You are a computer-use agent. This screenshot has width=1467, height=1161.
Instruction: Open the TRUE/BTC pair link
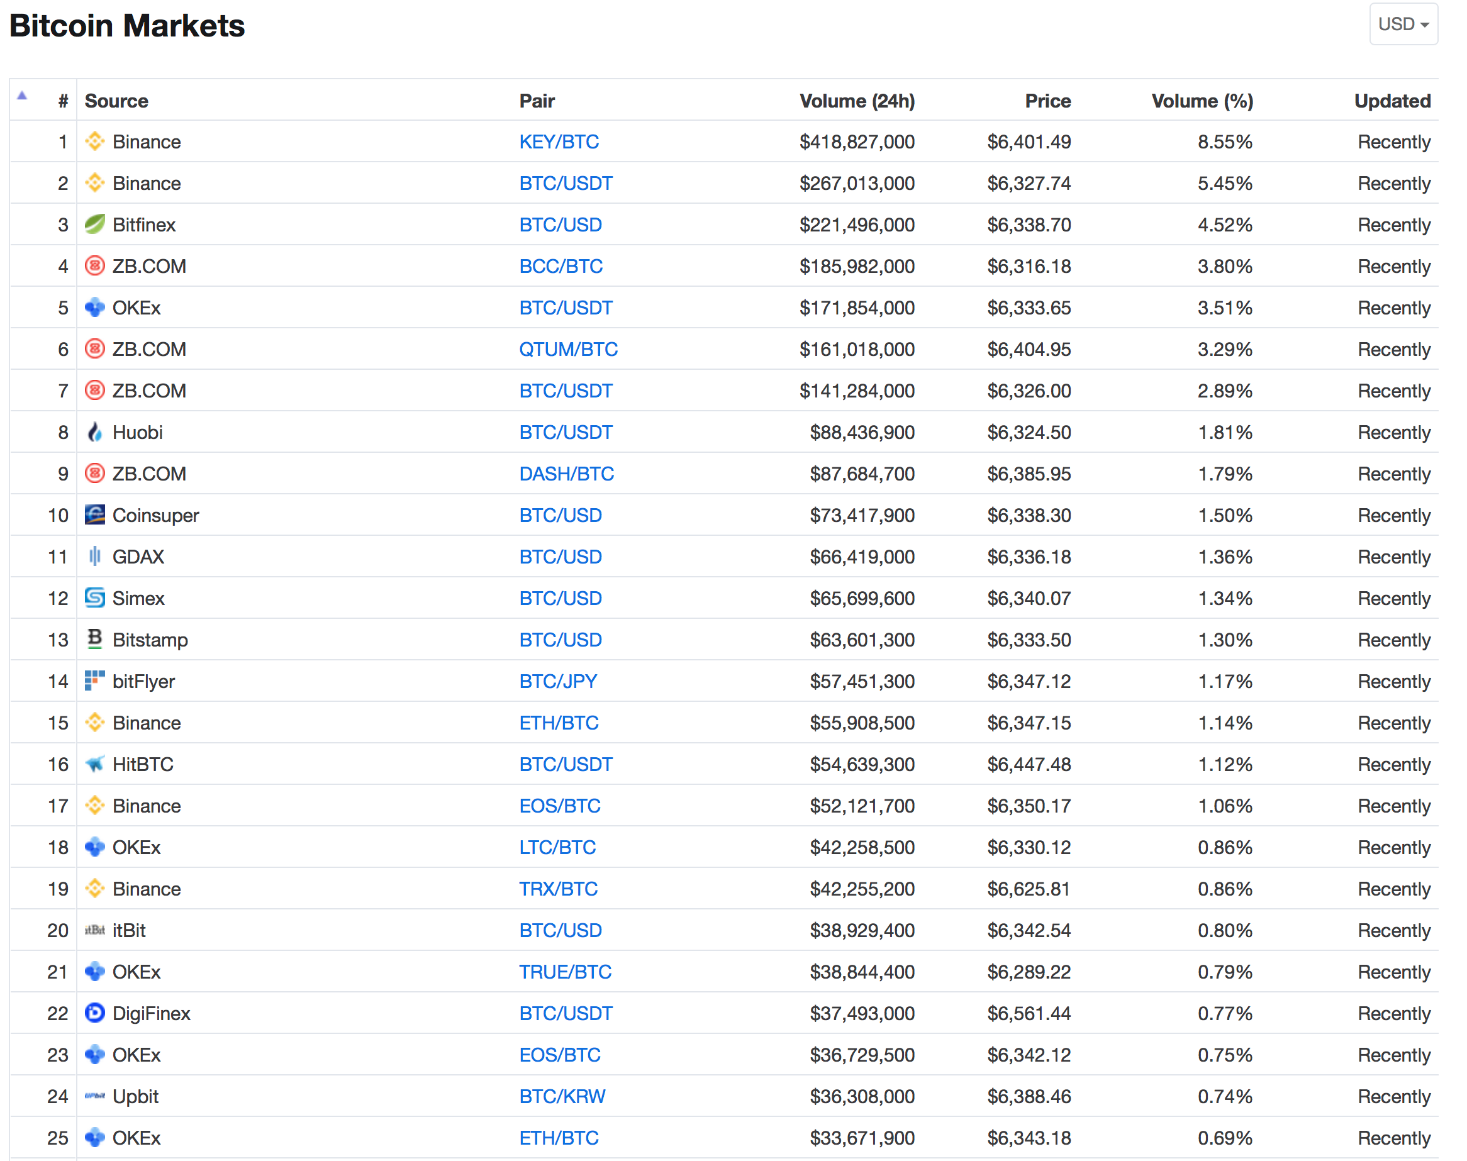point(565,972)
